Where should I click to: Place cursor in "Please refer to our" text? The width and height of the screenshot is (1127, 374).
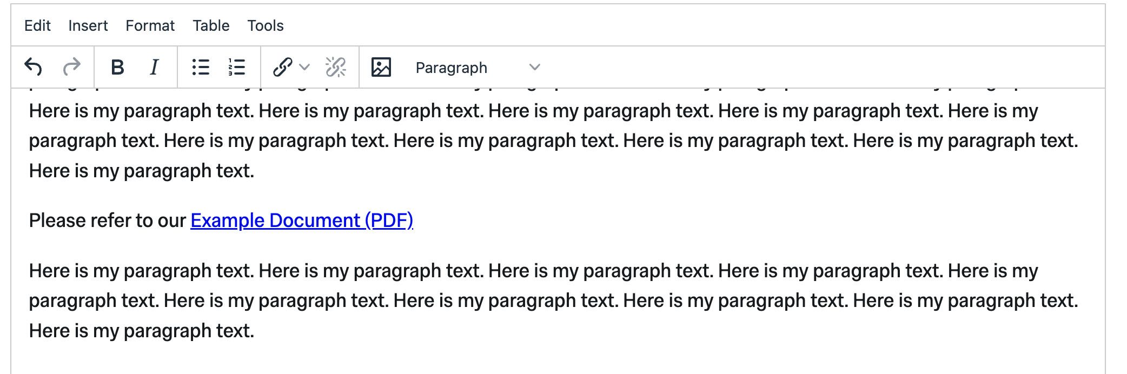(x=107, y=221)
